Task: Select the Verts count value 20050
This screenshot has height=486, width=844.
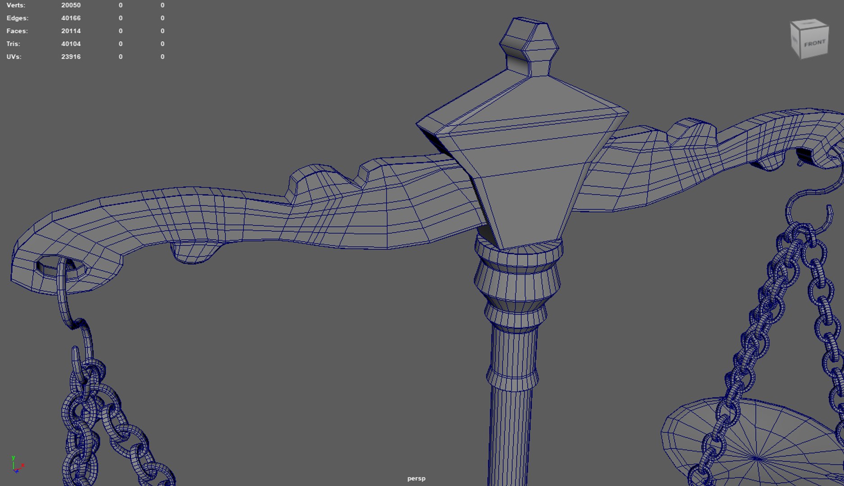Action: pyautogui.click(x=71, y=5)
